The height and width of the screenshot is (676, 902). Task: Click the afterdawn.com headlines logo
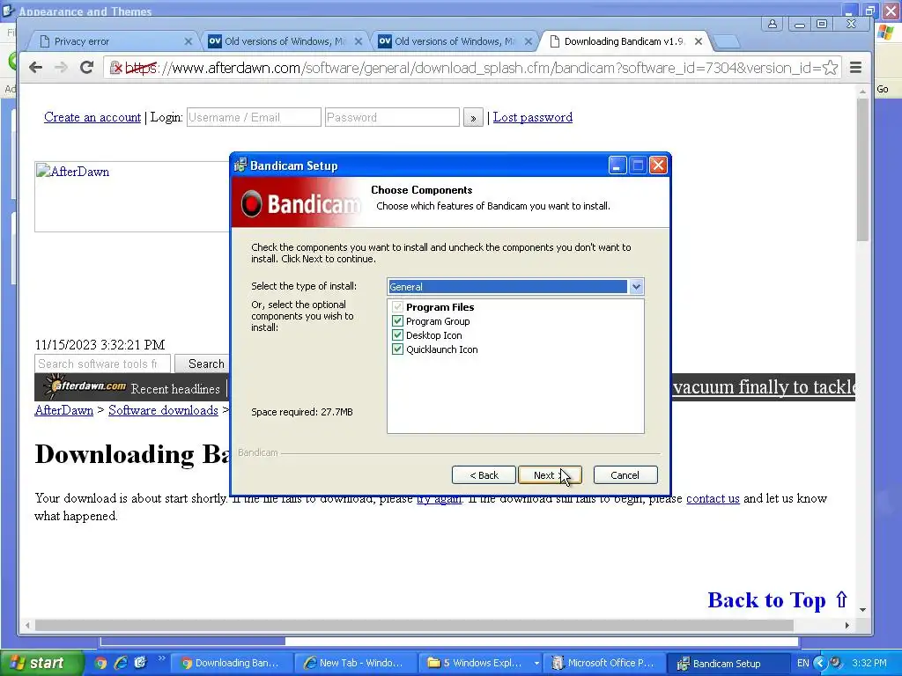[85, 386]
